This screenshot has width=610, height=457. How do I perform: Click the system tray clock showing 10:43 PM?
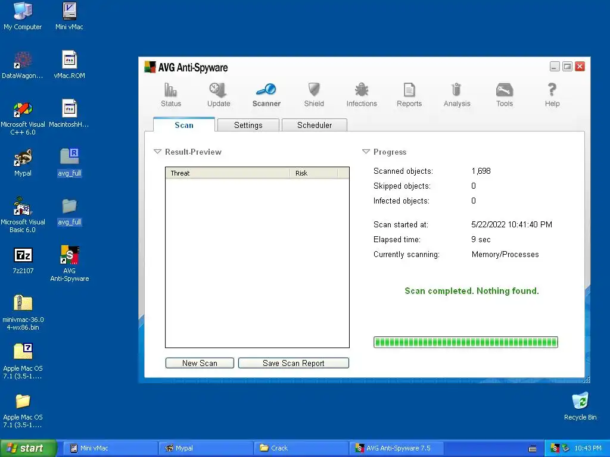(x=588, y=448)
